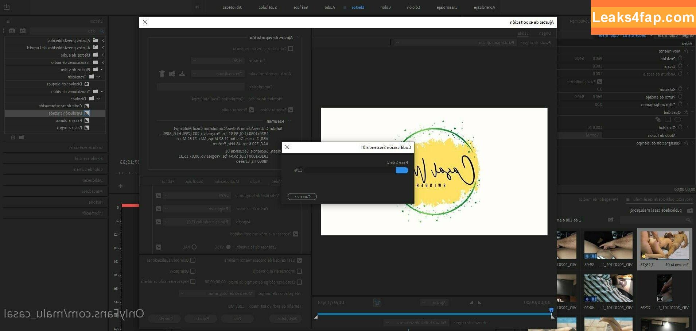Toggle Usar calidad de procesamiento máxima
Image resolution: width=696 pixels, height=331 pixels.
(x=299, y=260)
